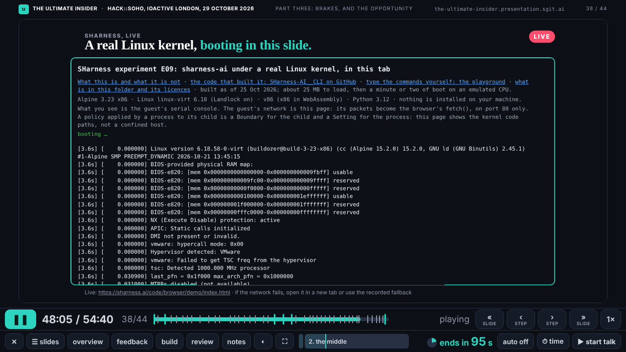The image size is (626, 352).
Task: Click the "2. the middle" section bar
Action: point(357,341)
